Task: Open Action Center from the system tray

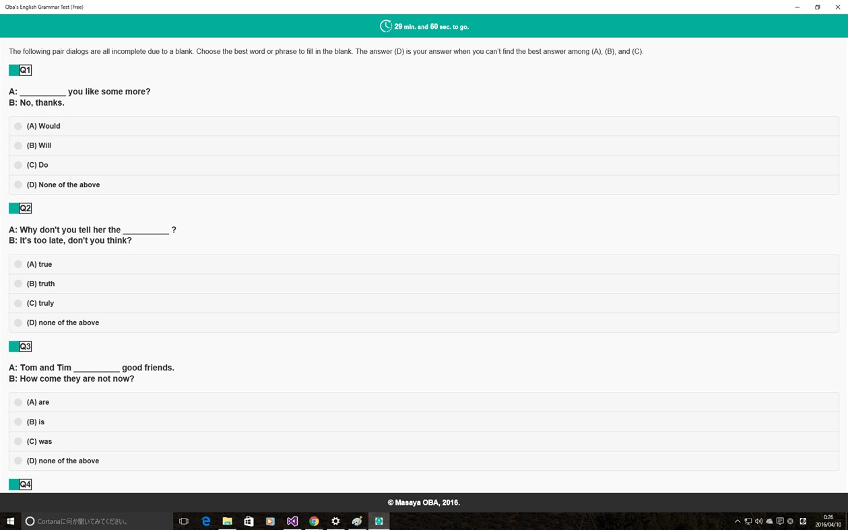Action: pos(780,521)
